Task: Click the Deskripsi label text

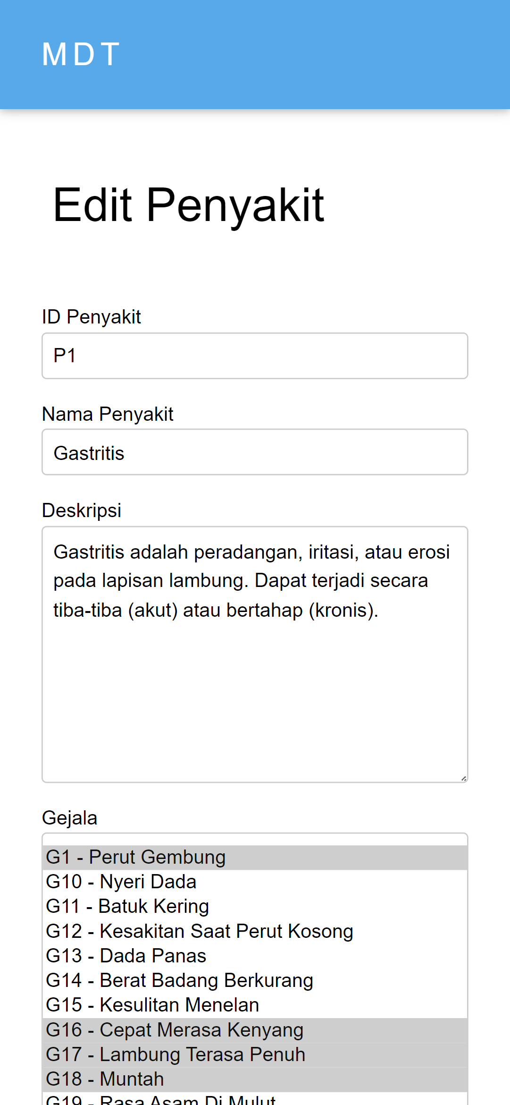Action: coord(81,510)
